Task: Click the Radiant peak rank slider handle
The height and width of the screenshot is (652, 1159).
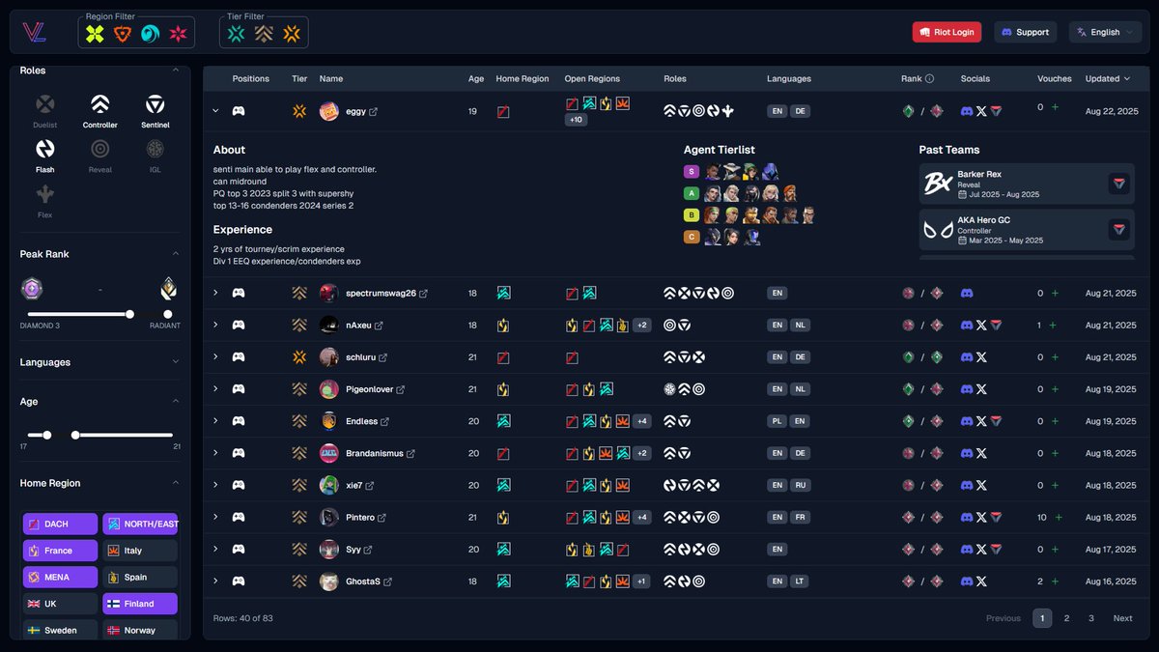Action: point(168,314)
